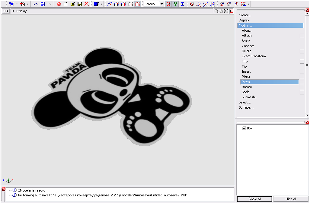The image size is (310, 203).
Task: Toggle the Y axis button
Action: (x=175, y=4)
